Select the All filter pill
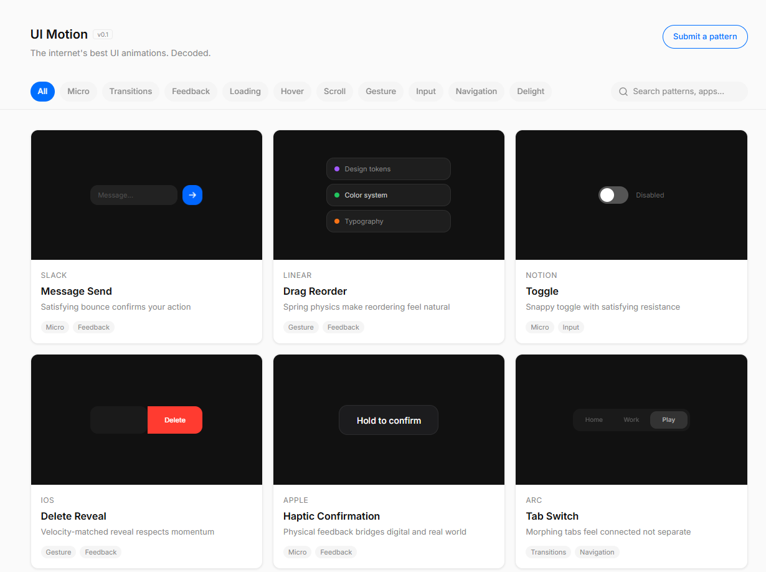The width and height of the screenshot is (766, 572). 42,91
